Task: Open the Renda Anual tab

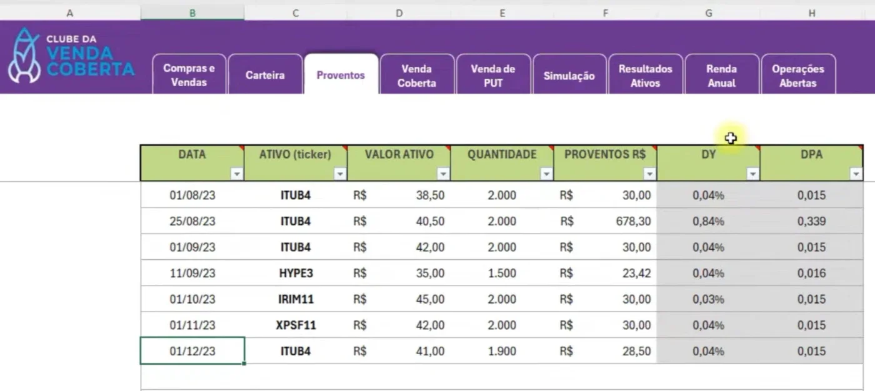Action: [x=721, y=75]
